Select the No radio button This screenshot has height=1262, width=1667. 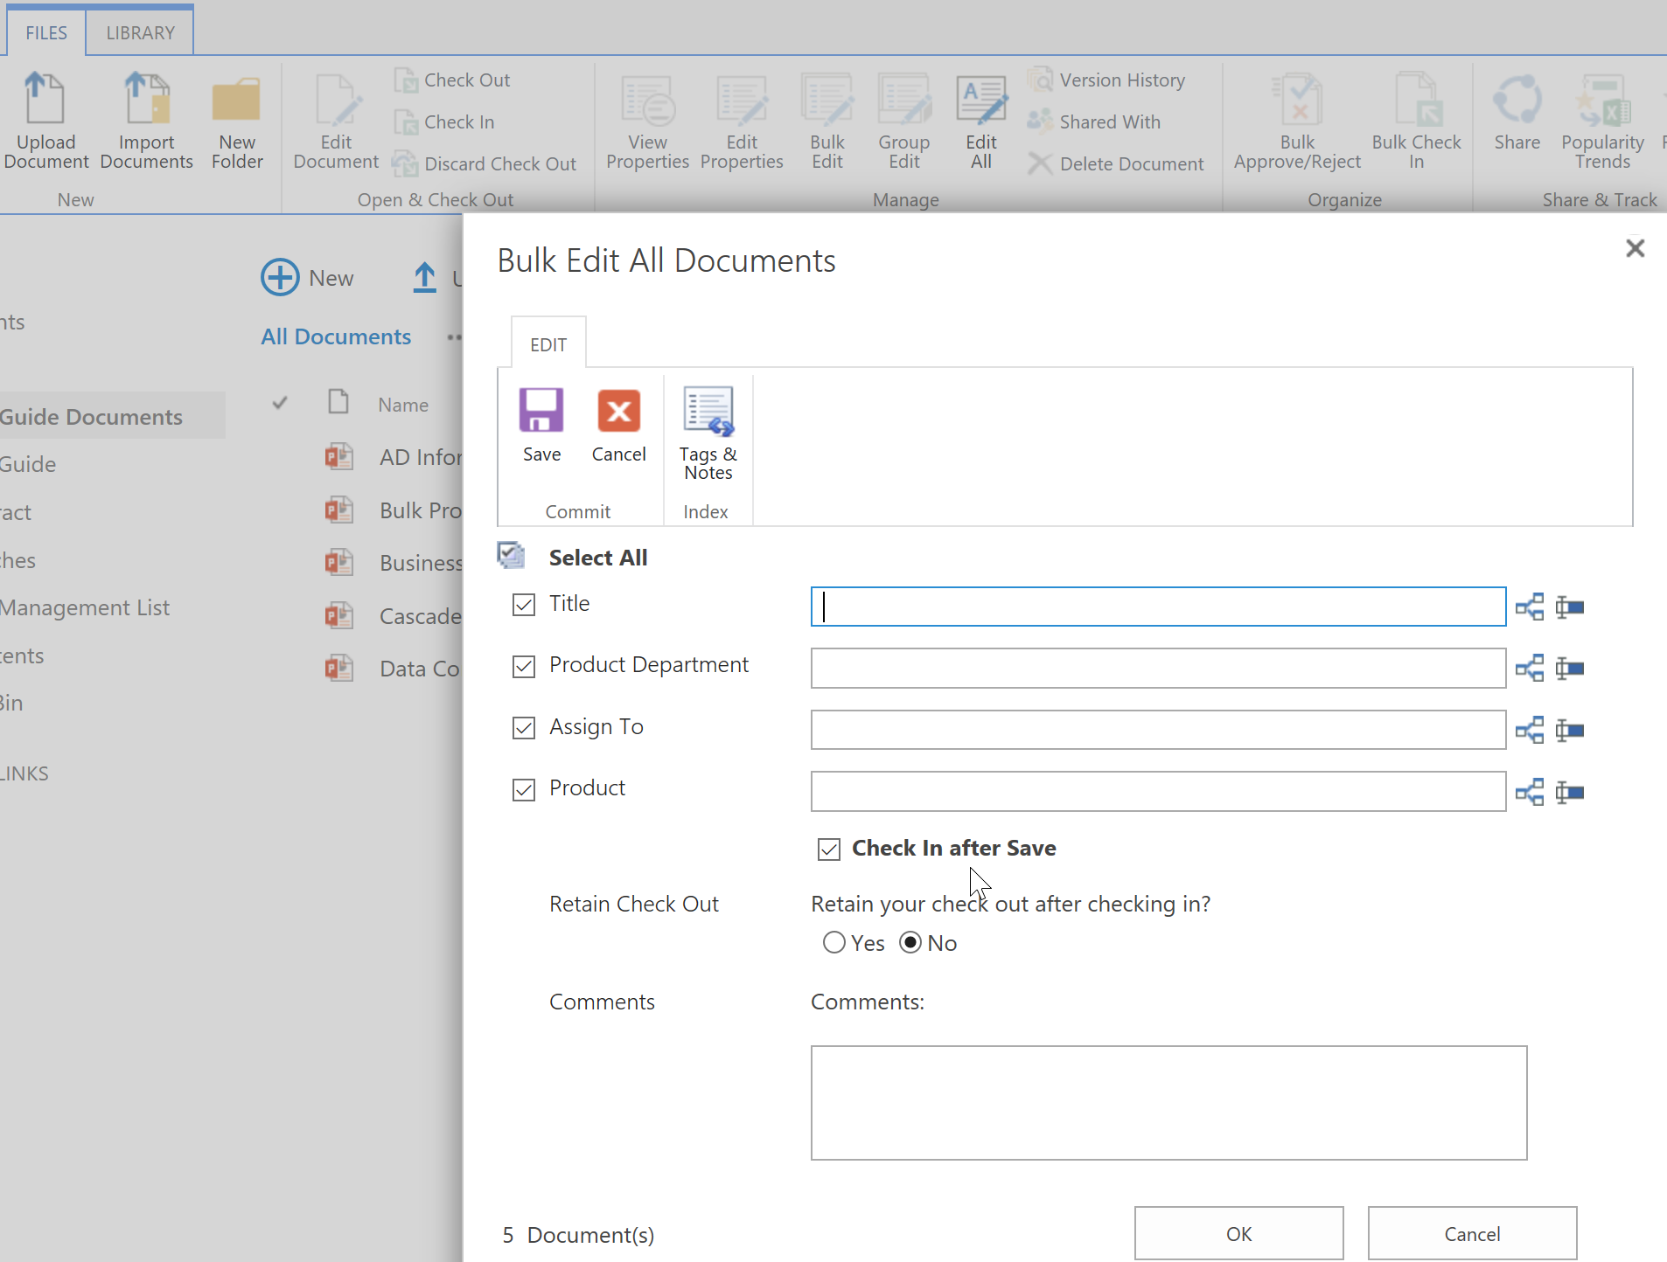(x=910, y=942)
